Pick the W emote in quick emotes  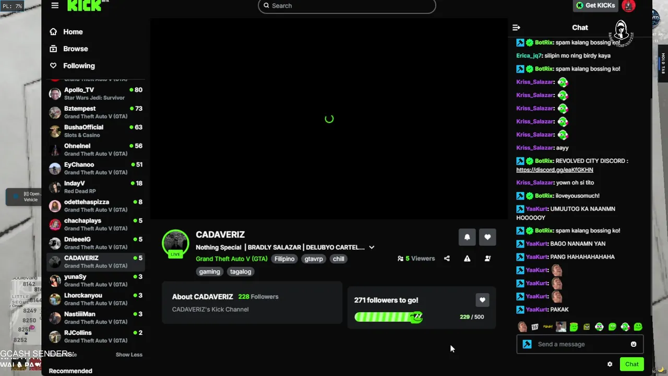pyautogui.click(x=535, y=327)
